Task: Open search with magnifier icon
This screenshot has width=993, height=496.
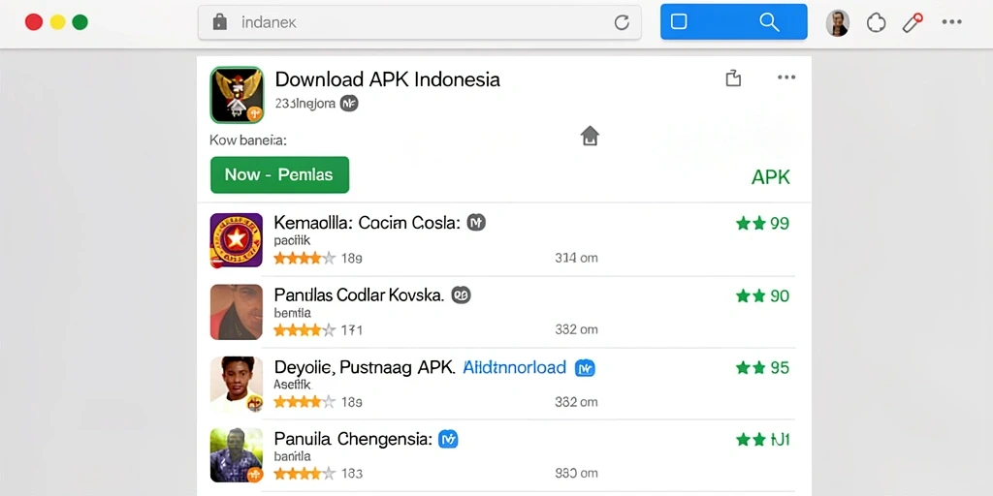Action: coord(769,22)
